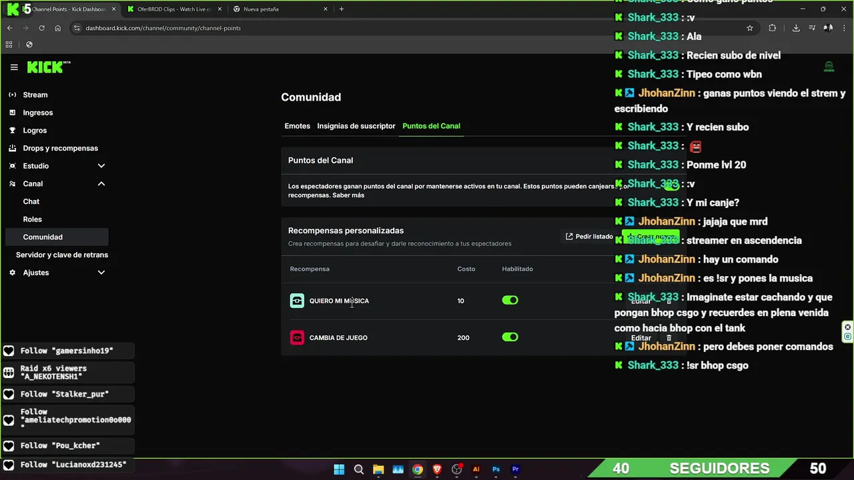Open browser downloads icon
Screen dimensions: 854x480
pyautogui.click(x=796, y=28)
